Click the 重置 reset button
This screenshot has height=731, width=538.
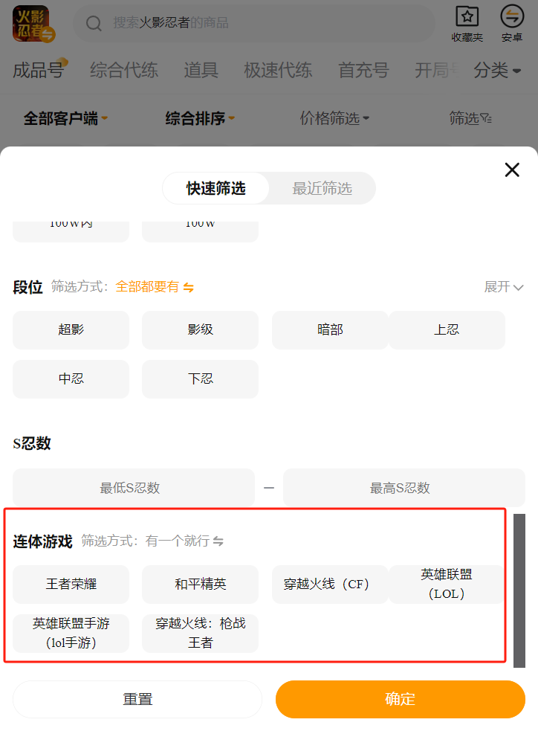click(137, 699)
